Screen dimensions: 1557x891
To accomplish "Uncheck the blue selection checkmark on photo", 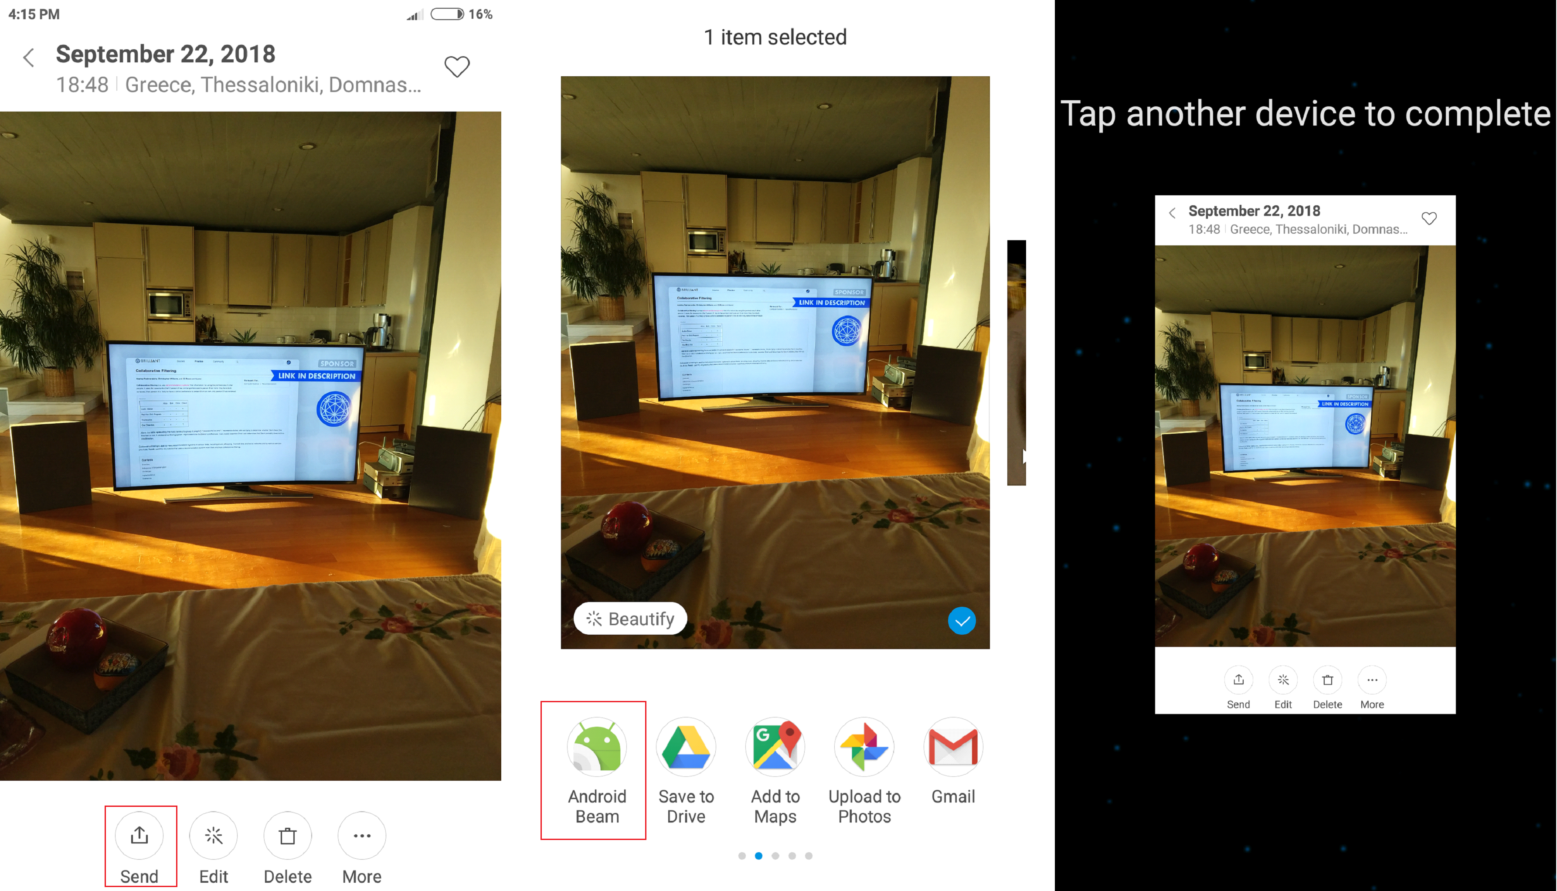I will pyautogui.click(x=962, y=621).
